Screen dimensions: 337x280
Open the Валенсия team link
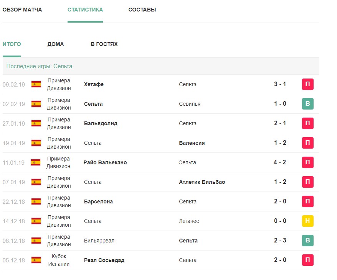192,143
